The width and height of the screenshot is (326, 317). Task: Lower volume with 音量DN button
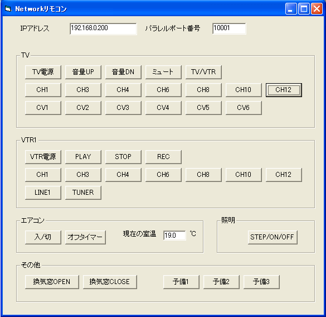[123, 72]
